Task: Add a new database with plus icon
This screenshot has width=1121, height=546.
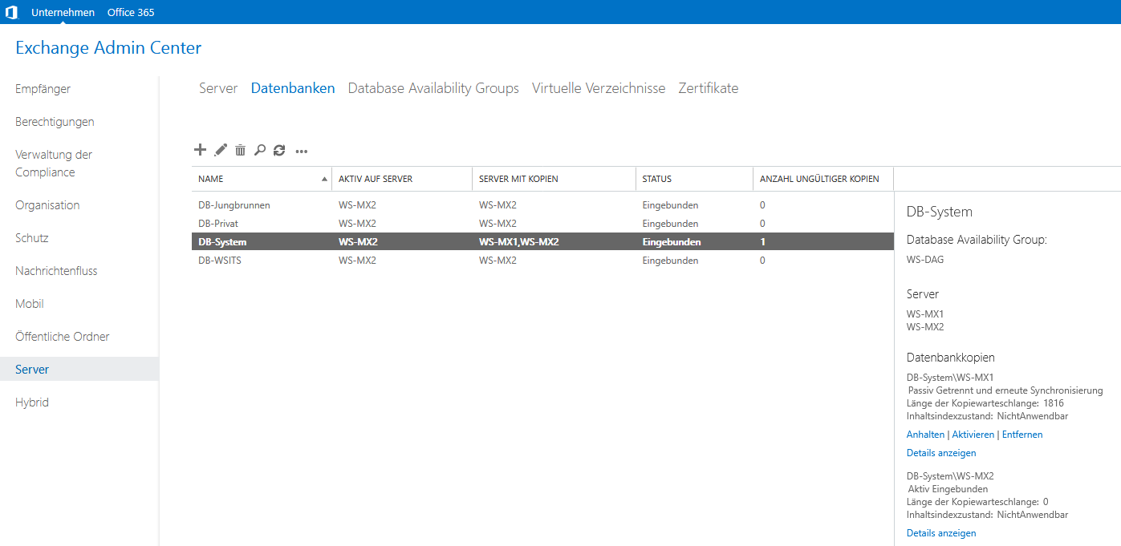Action: click(x=201, y=149)
